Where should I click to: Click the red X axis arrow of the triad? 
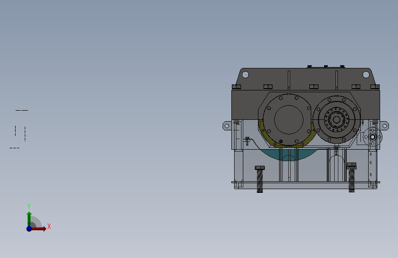[x=39, y=229]
